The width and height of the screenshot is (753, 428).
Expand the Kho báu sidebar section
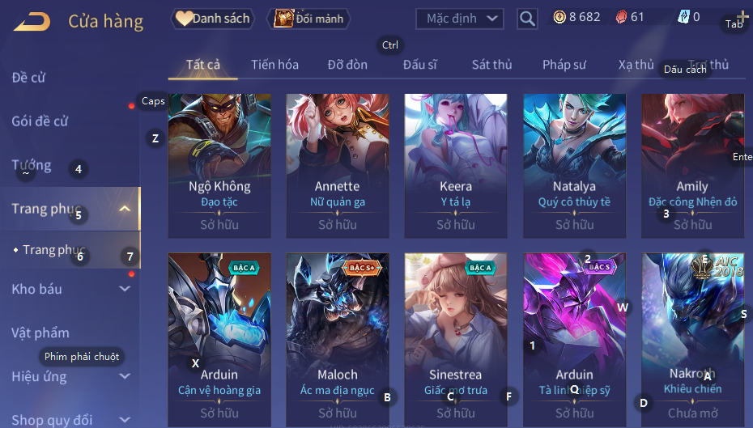(125, 289)
